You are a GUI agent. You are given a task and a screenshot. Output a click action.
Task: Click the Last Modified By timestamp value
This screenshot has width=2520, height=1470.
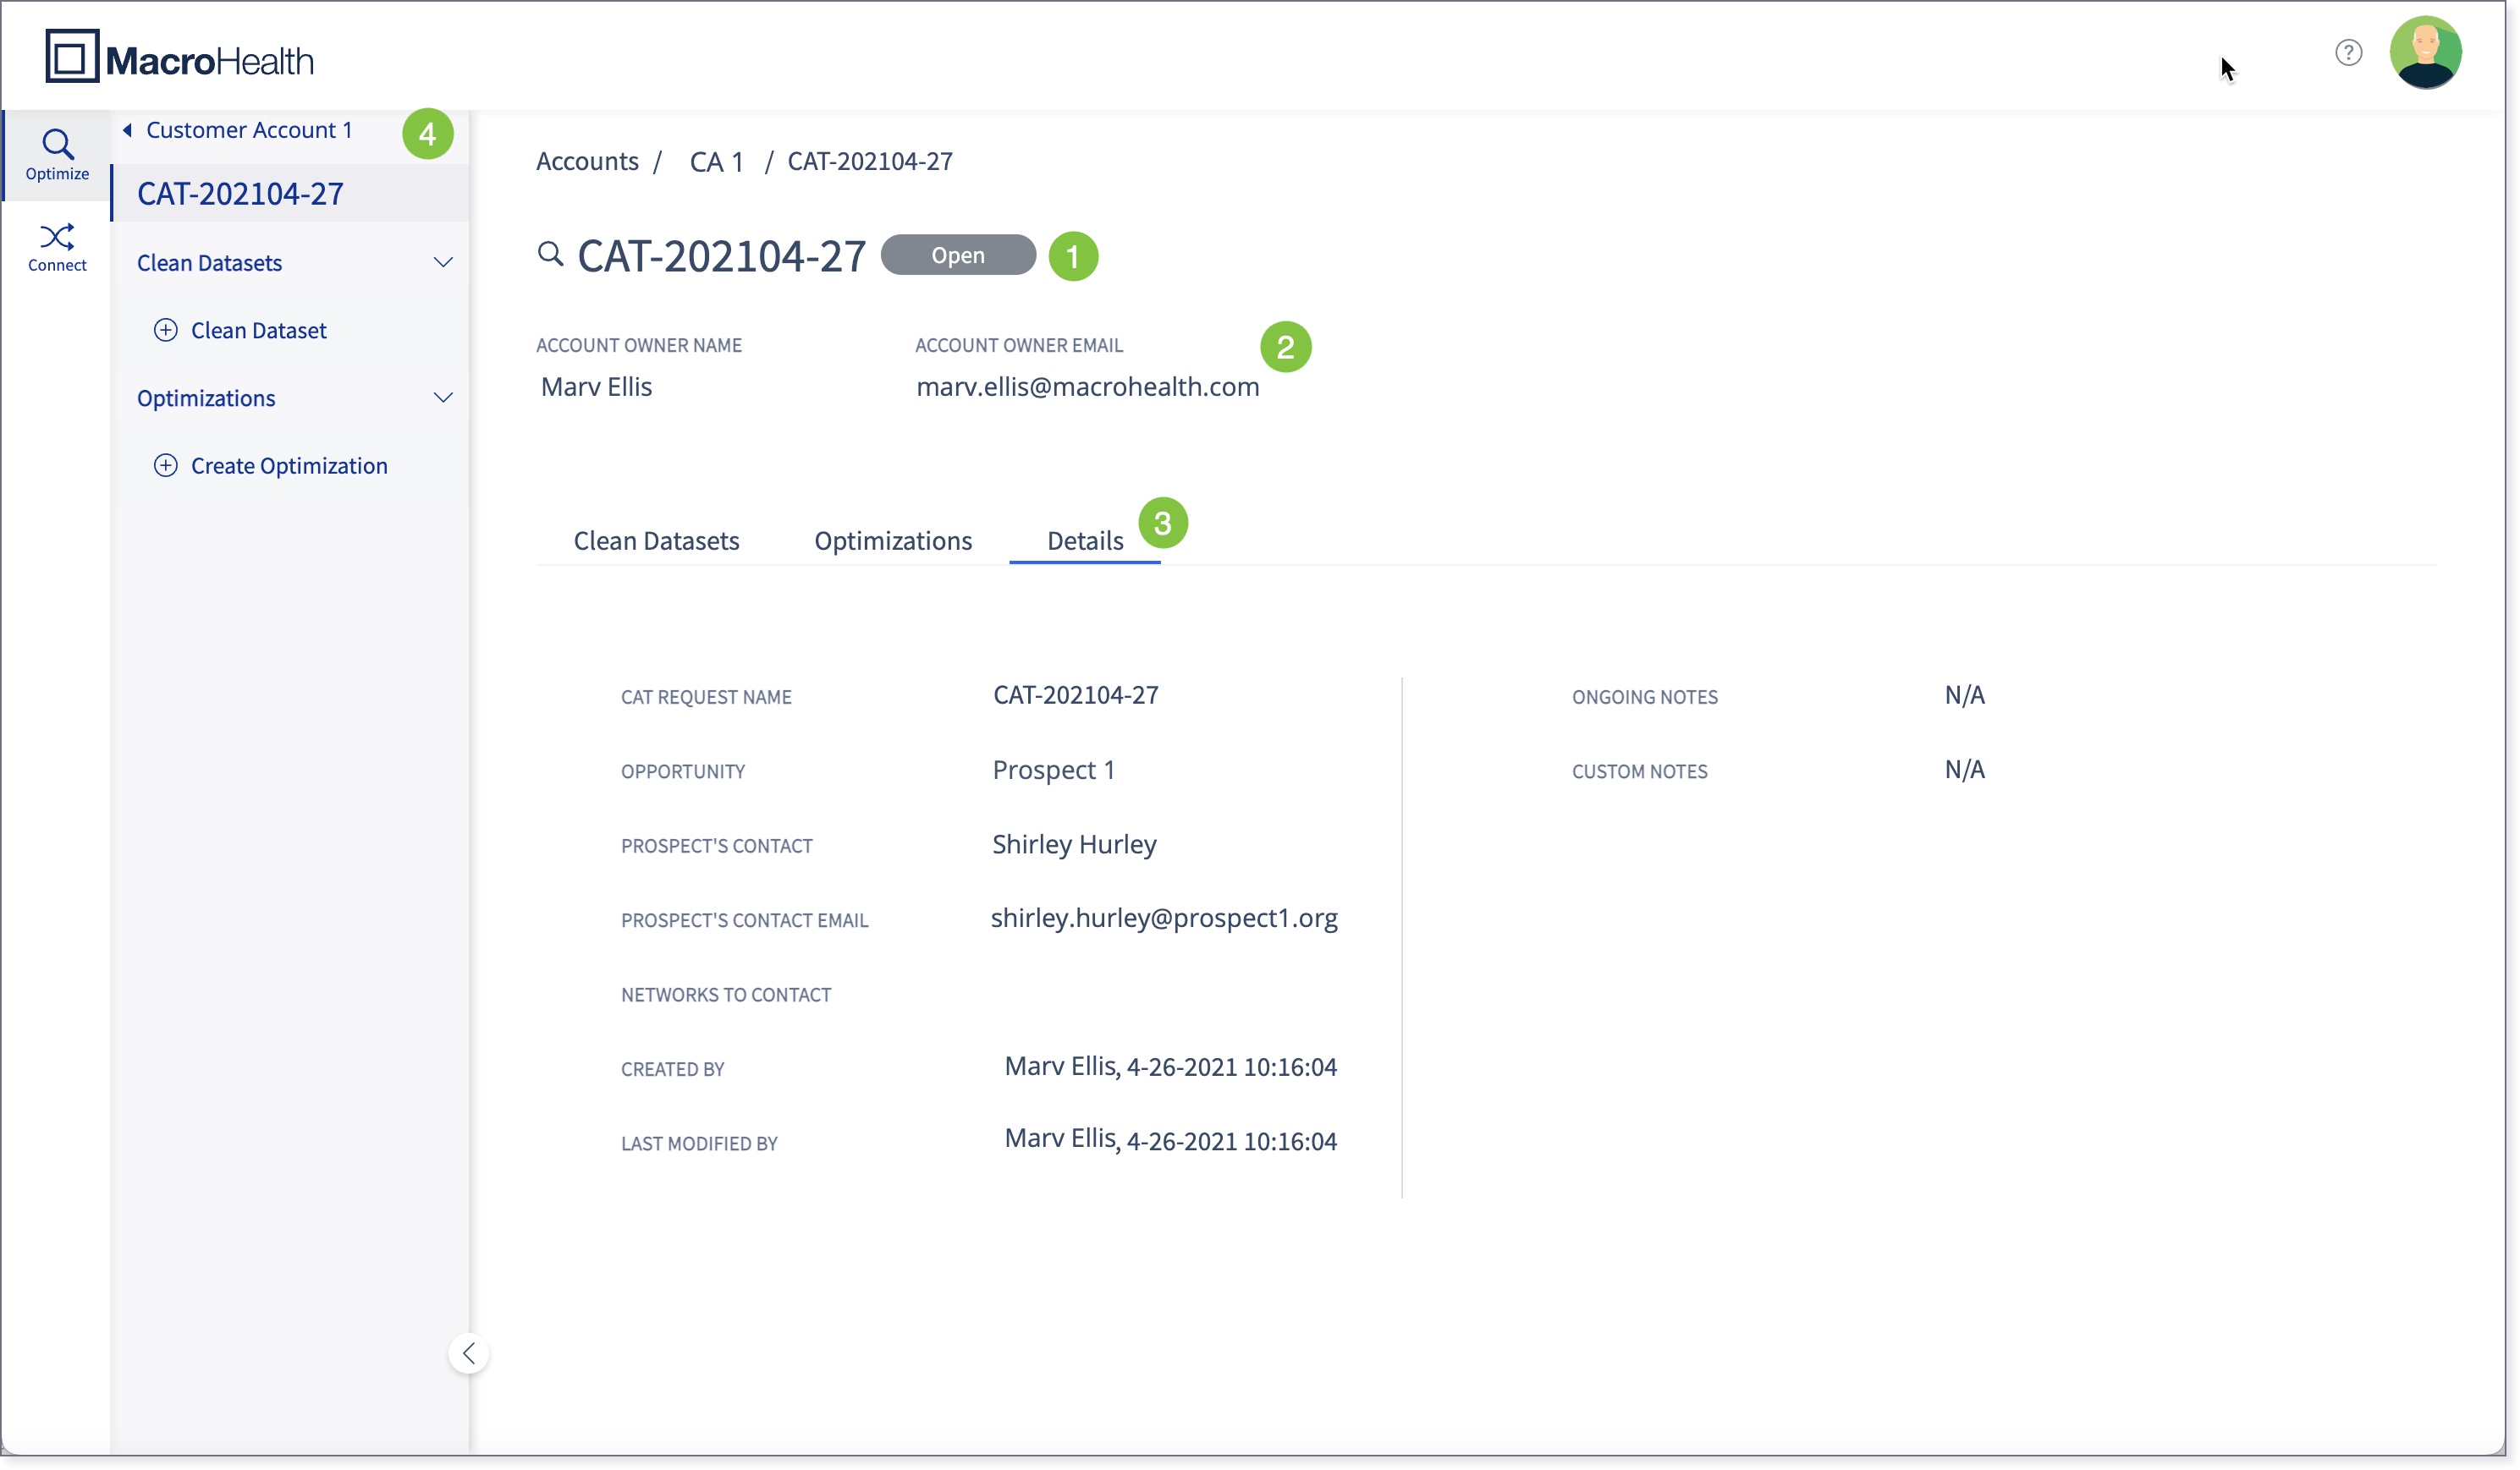[x=1171, y=1140]
